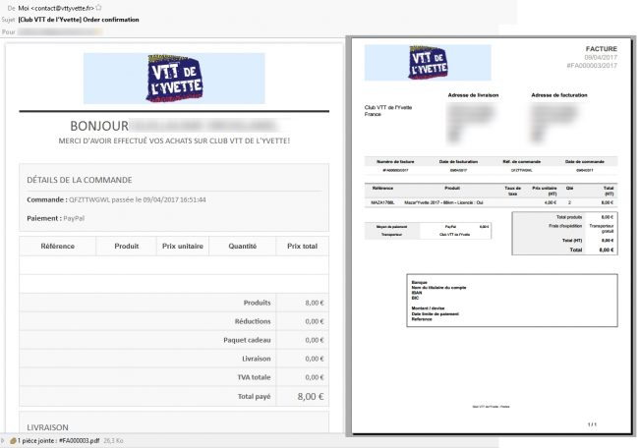The height and width of the screenshot is (448, 639).
Task: Click the Prix total column header
Action: [303, 246]
